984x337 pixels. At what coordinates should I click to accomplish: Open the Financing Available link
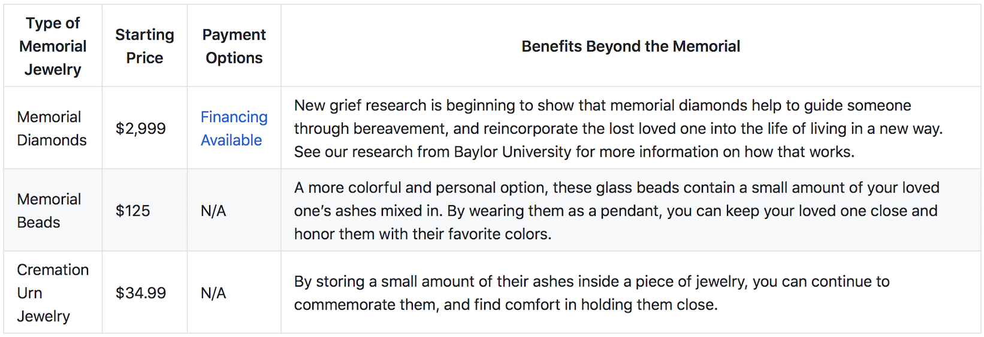[234, 128]
